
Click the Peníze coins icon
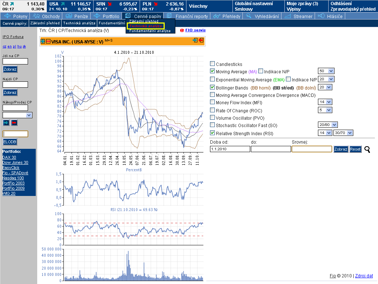pyautogui.click(x=69, y=16)
